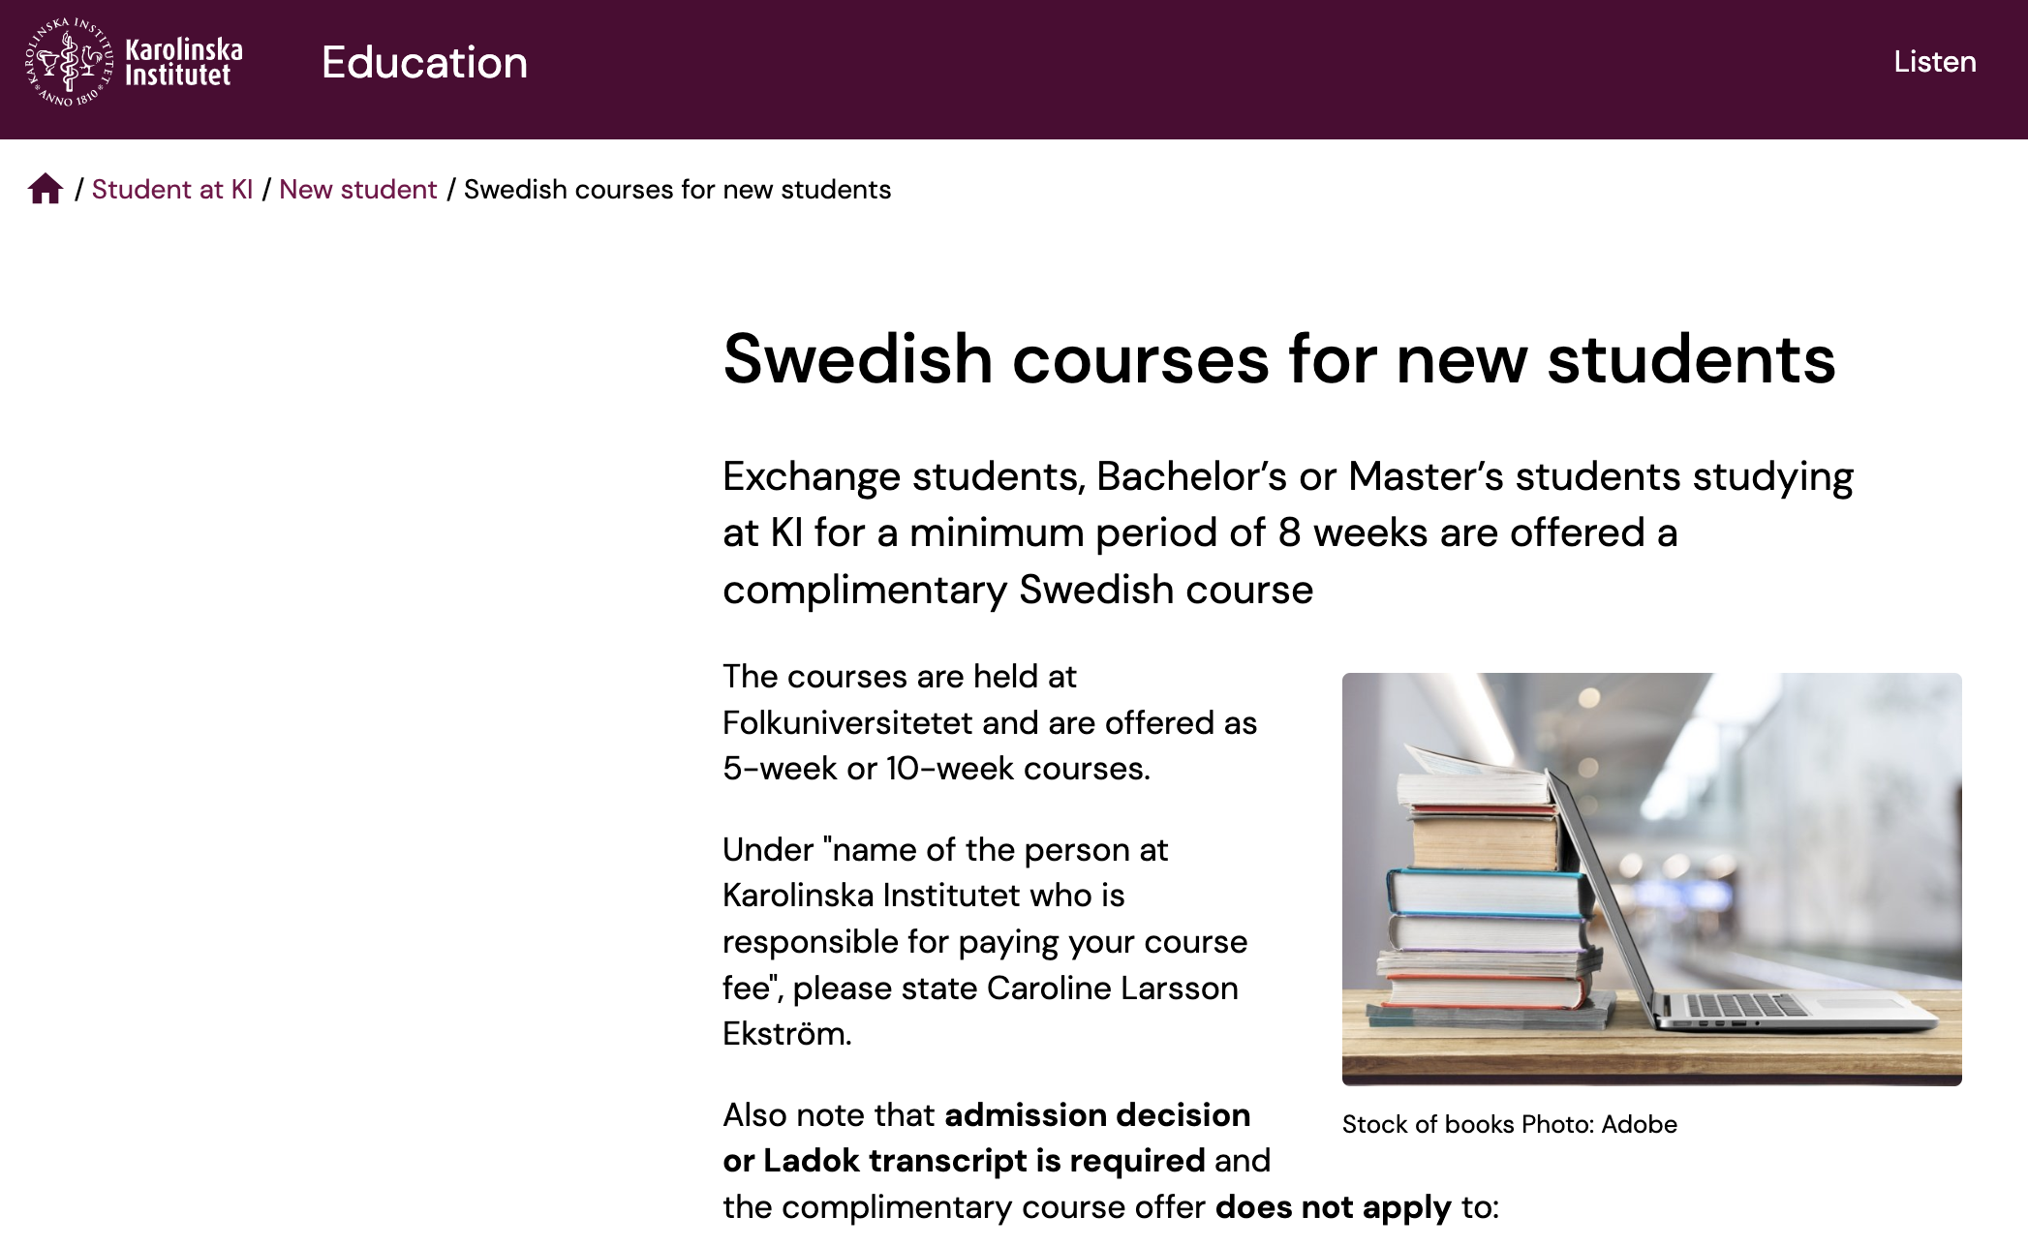Click the intro paragraph about Exchange students
Viewport: 2028px width, 1247px height.
pos(1288,532)
